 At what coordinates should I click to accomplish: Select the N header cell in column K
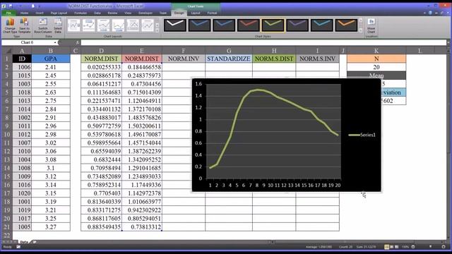(x=376, y=59)
